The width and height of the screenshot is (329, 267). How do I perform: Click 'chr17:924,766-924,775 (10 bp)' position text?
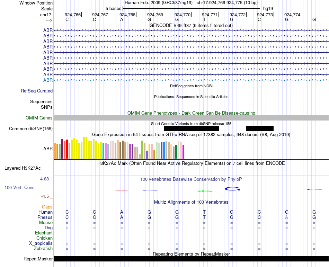click(x=227, y=3)
